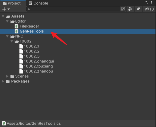Switch to the Console tab

click(38, 3)
